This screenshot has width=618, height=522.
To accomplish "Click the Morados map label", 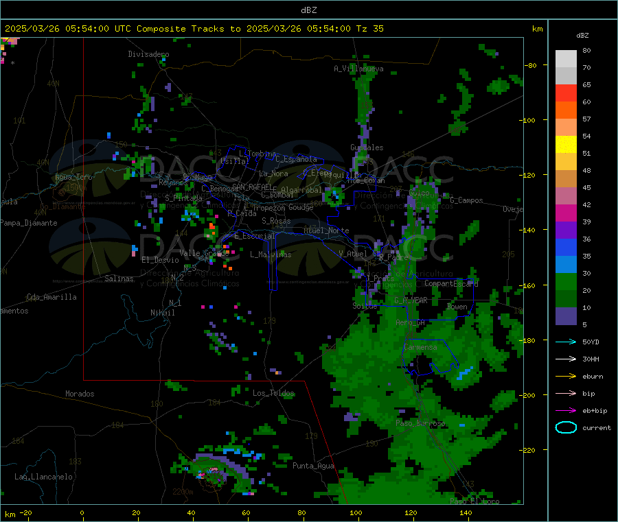I will (x=80, y=394).
